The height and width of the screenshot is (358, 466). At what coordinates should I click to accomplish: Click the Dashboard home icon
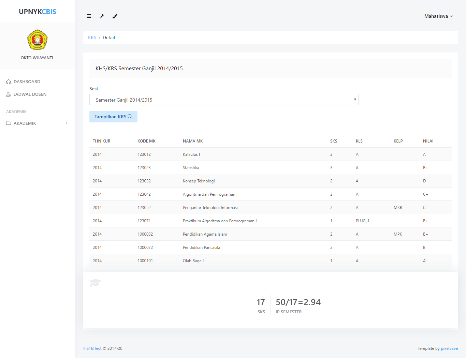9,81
